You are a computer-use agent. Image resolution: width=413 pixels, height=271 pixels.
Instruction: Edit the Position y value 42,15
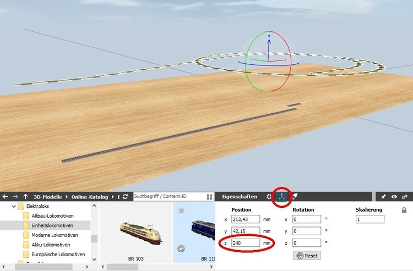(x=246, y=231)
